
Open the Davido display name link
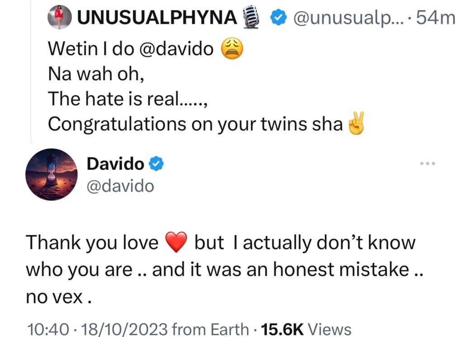(115, 164)
